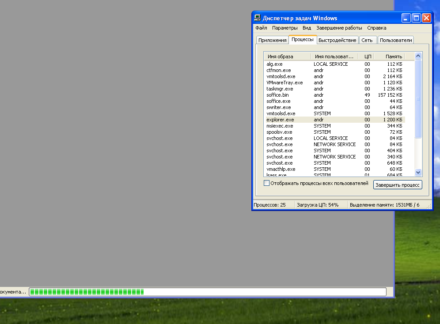Click the process list scroll up arrow
Image resolution: width=440 pixels, height=324 pixels.
(x=418, y=56)
